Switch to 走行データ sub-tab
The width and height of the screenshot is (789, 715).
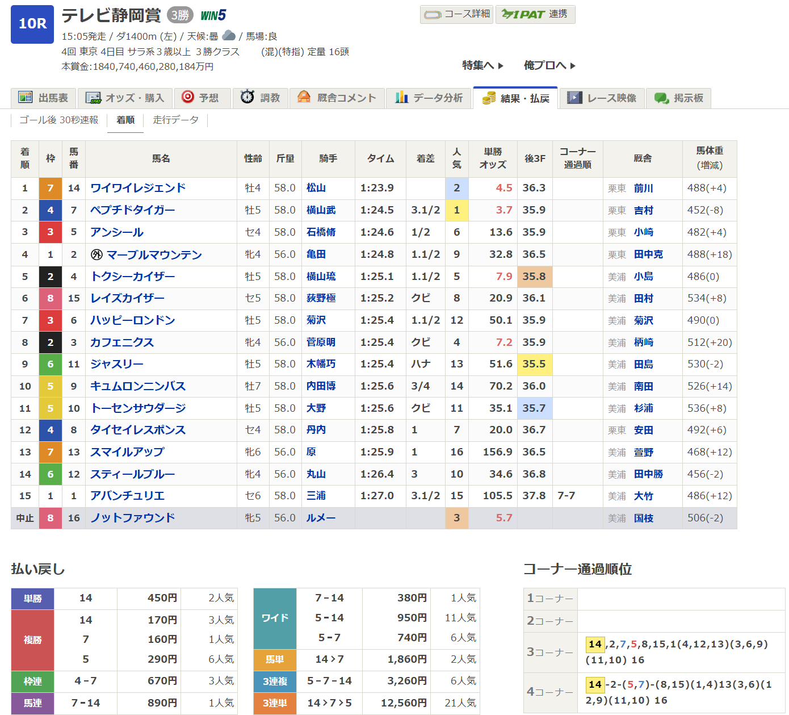coord(176,120)
